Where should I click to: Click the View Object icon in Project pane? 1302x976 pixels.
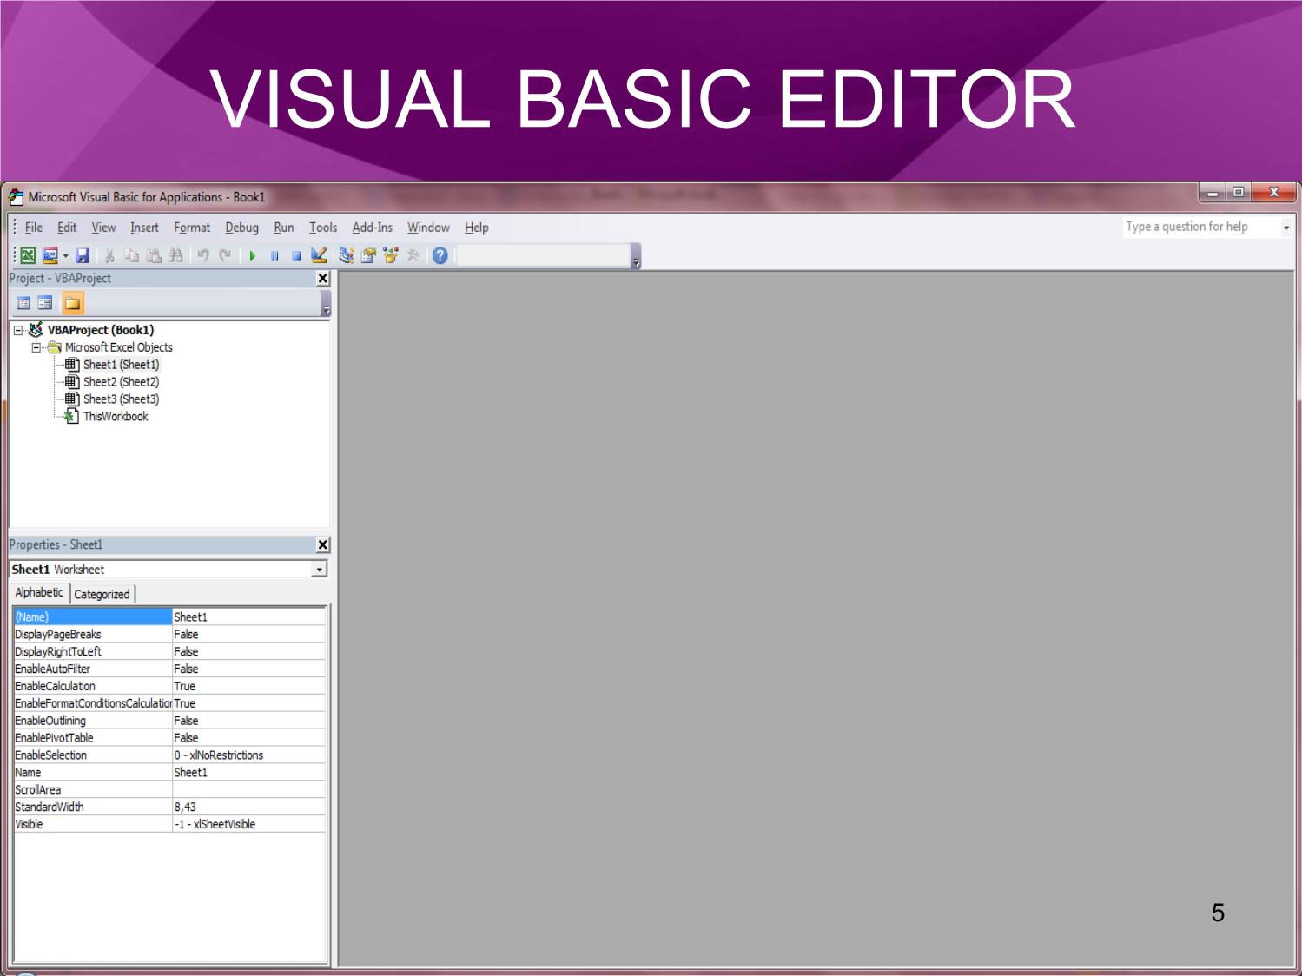tap(45, 303)
